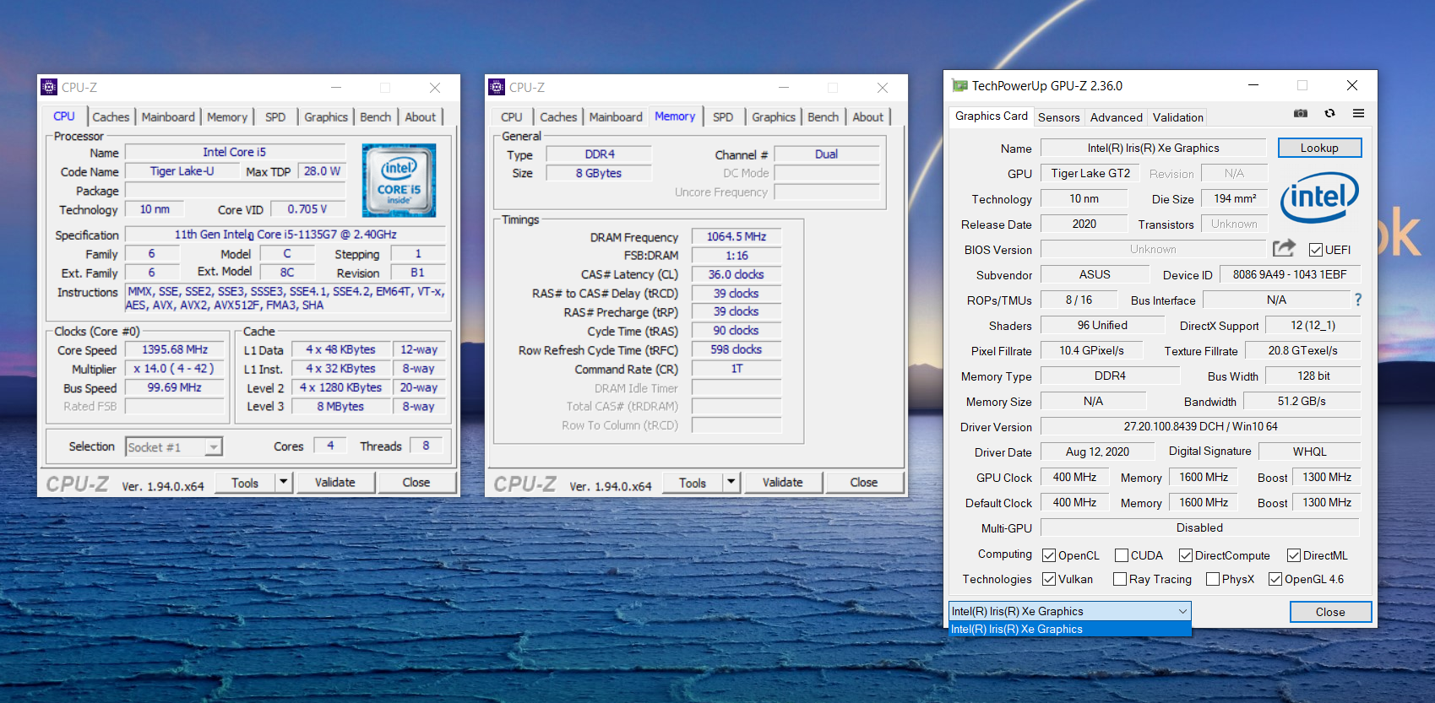Open Mainboard tab in left CPU-Z window
The width and height of the screenshot is (1435, 703).
168,117
